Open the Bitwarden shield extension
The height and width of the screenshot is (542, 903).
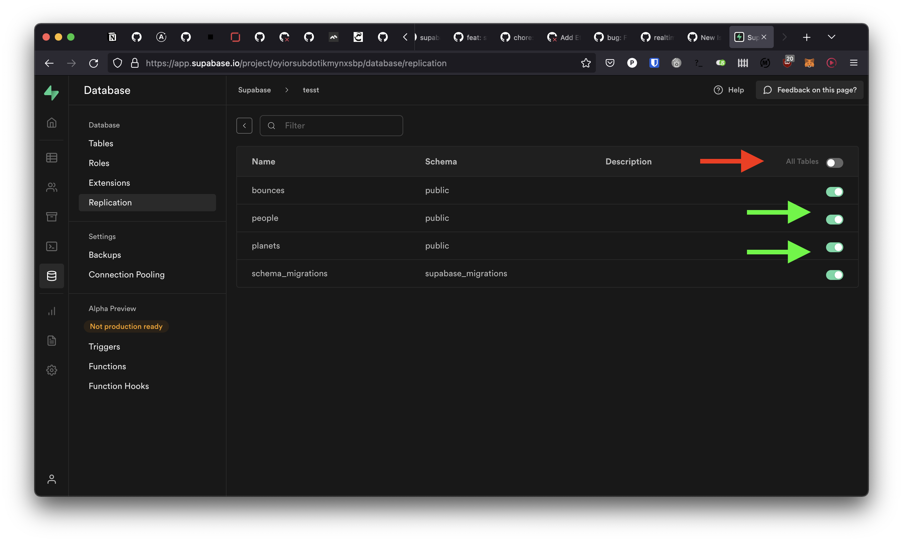654,63
